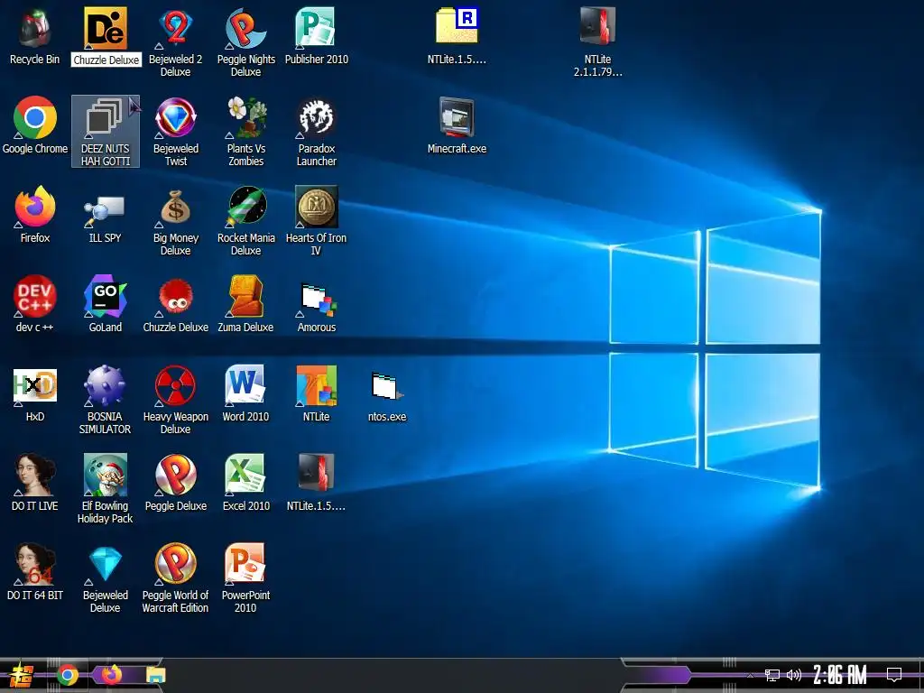This screenshot has height=693, width=924.
Task: Select the PowerPoint 2010 shortcut
Action: click(245, 577)
